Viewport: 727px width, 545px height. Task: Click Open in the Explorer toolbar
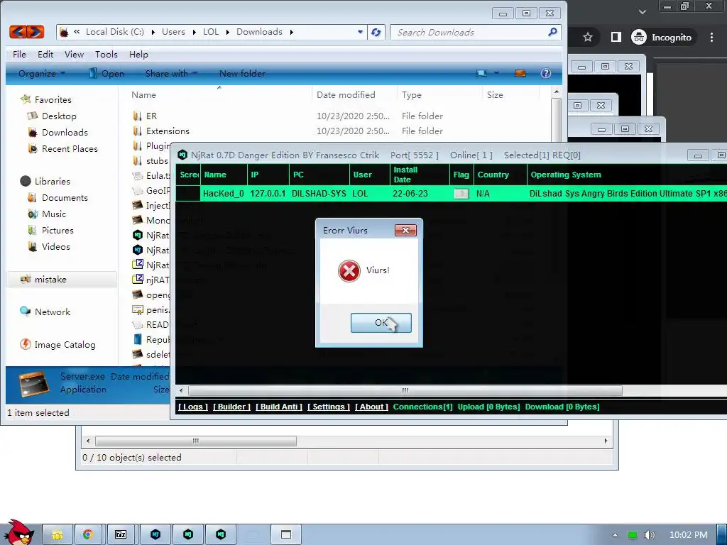click(x=107, y=73)
